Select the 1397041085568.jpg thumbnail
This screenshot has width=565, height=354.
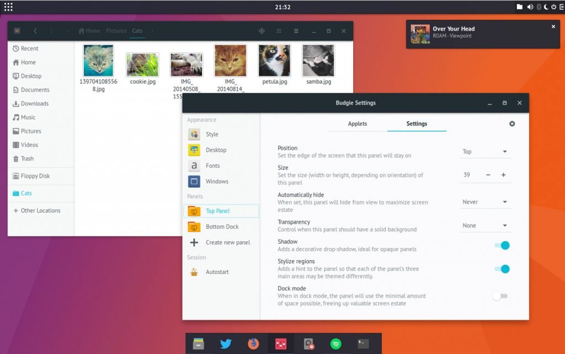pos(98,61)
